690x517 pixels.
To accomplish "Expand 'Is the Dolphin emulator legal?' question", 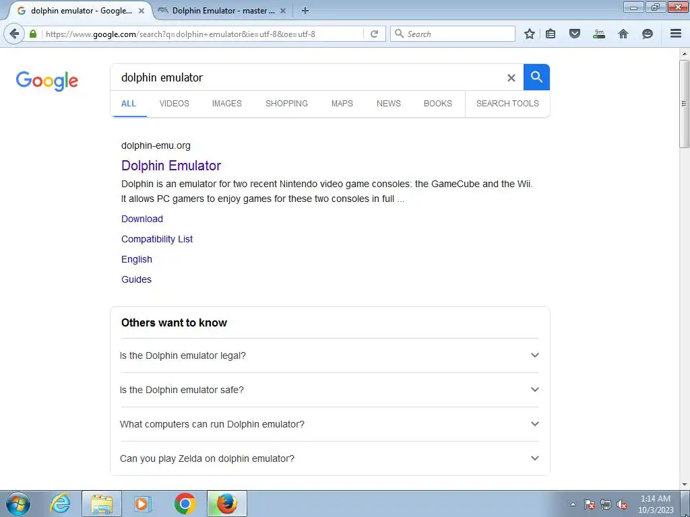I will point(330,355).
